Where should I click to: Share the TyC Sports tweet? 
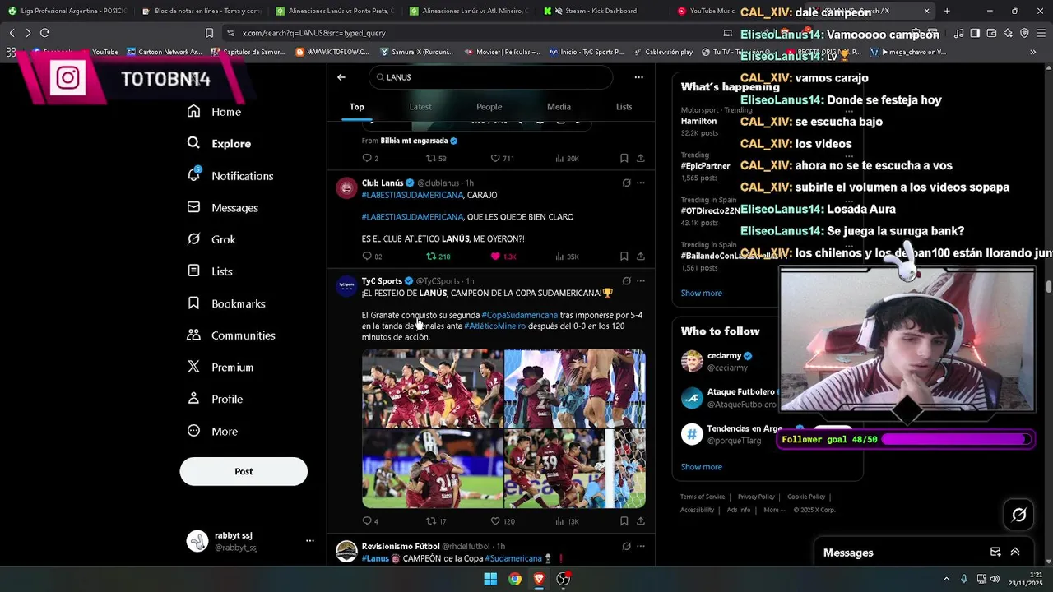pyautogui.click(x=640, y=521)
